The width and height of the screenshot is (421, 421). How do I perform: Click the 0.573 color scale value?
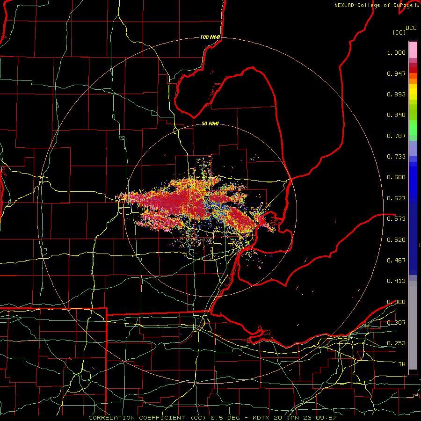[x=396, y=219]
